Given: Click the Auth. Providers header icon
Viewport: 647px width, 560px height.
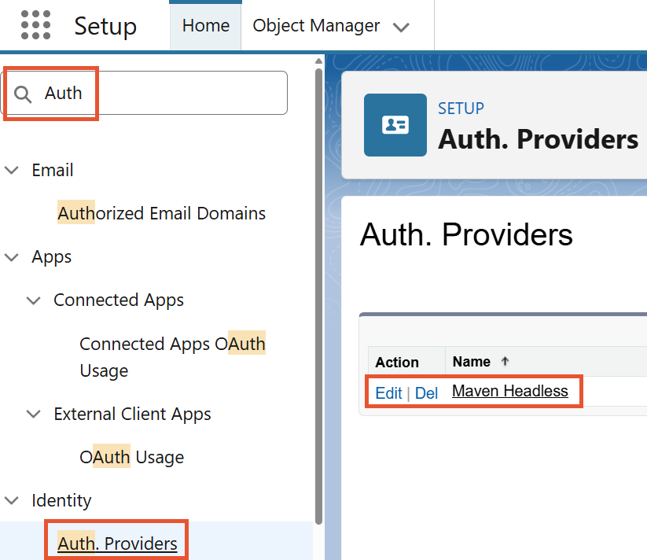Looking at the screenshot, I should (x=395, y=125).
